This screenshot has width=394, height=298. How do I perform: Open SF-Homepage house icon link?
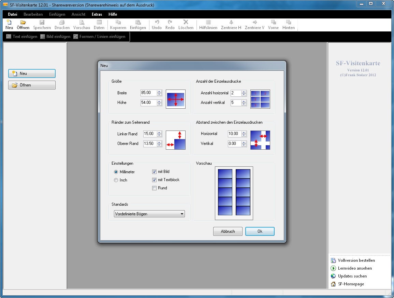tap(333, 284)
